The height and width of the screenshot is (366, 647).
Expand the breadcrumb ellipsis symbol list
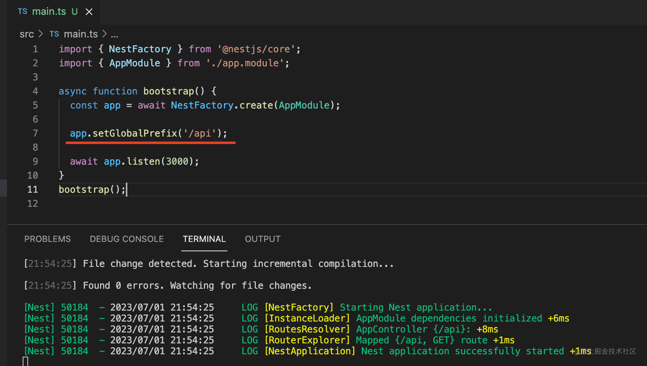114,34
